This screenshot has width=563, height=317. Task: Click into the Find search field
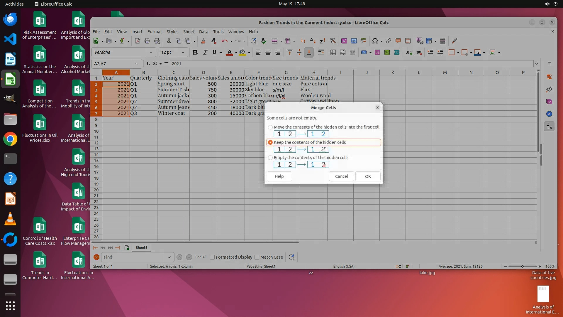[x=133, y=257]
